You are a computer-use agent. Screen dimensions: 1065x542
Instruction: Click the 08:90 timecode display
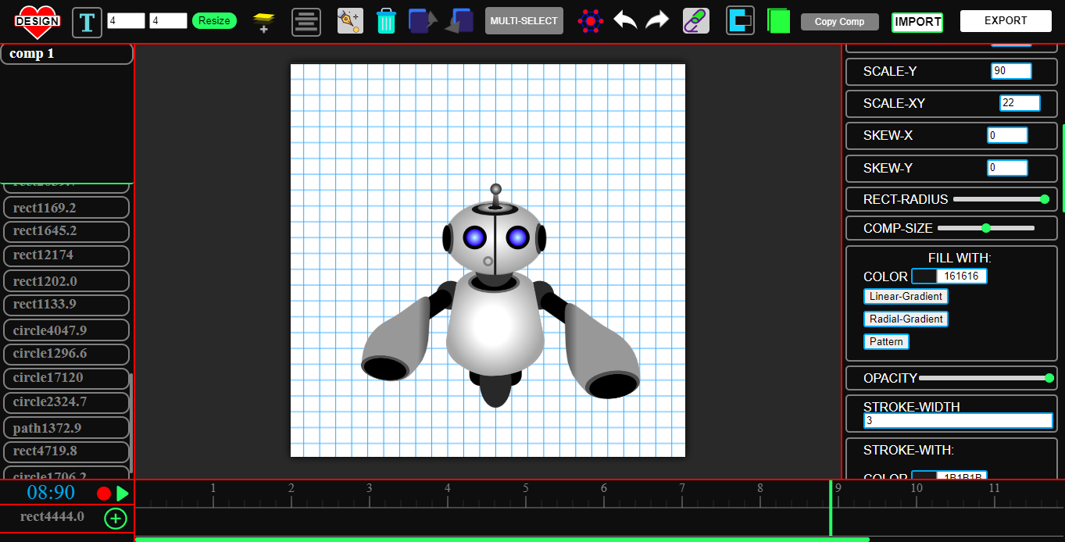click(51, 493)
